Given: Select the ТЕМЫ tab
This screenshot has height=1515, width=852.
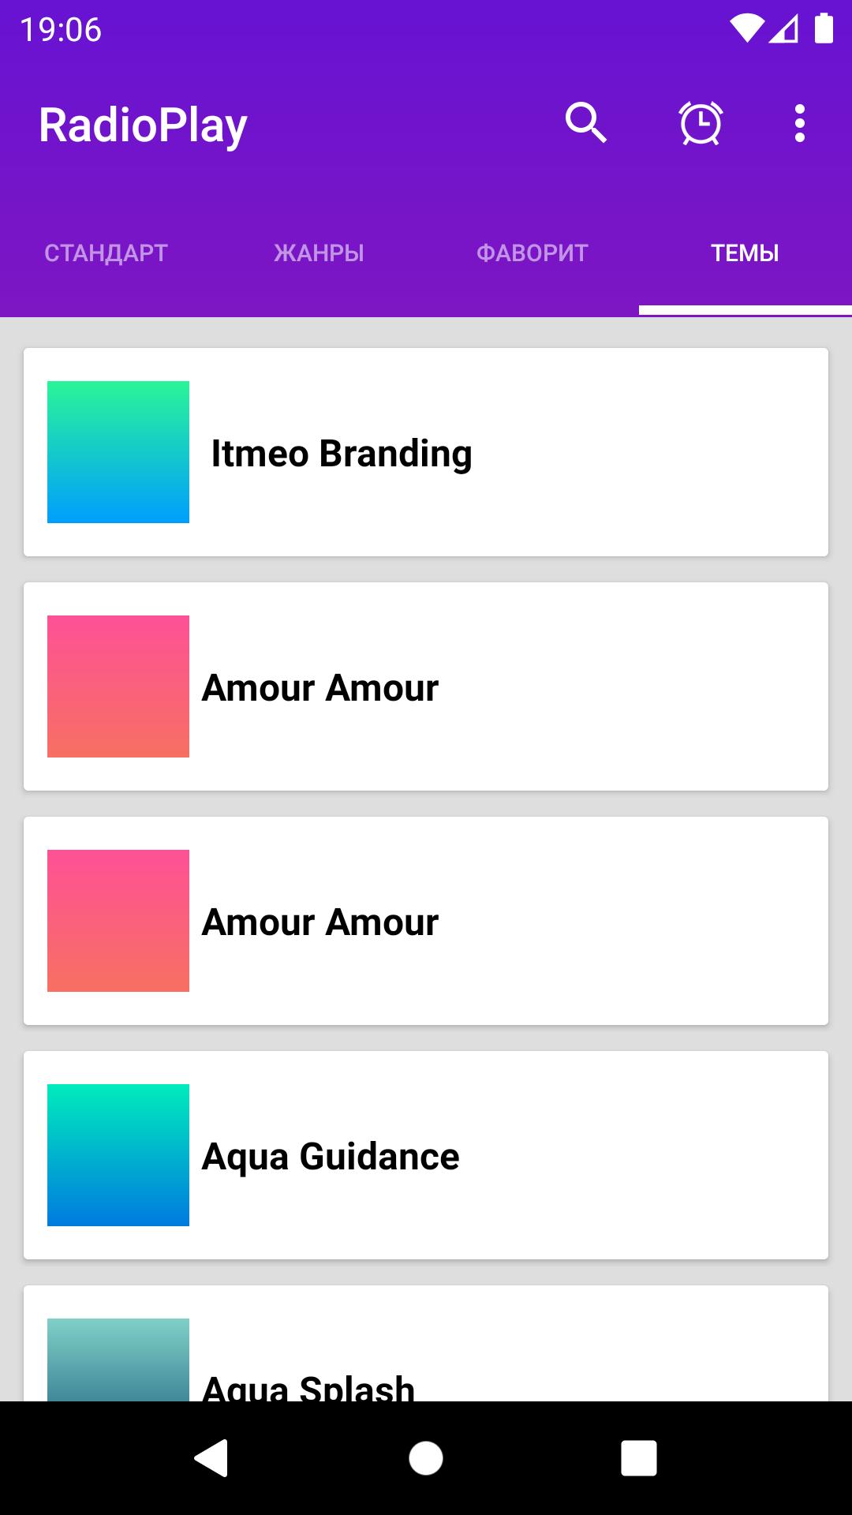Looking at the screenshot, I should coord(745,252).
